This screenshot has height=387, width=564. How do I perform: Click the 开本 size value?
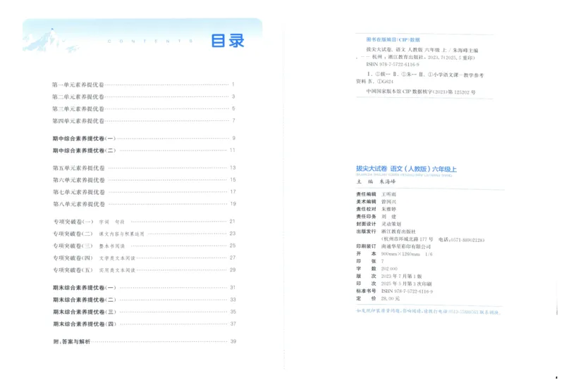pyautogui.click(x=407, y=254)
